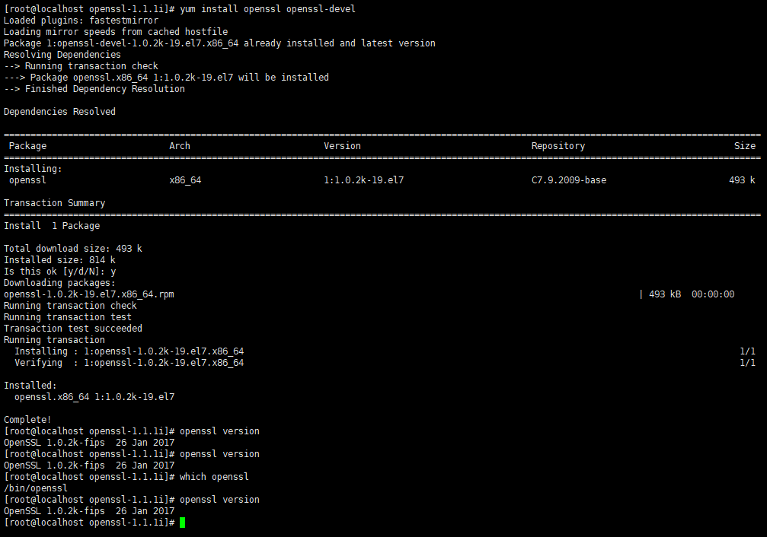Click '--> Finished Dependency Resolution' line
This screenshot has width=767, height=537.
(94, 89)
